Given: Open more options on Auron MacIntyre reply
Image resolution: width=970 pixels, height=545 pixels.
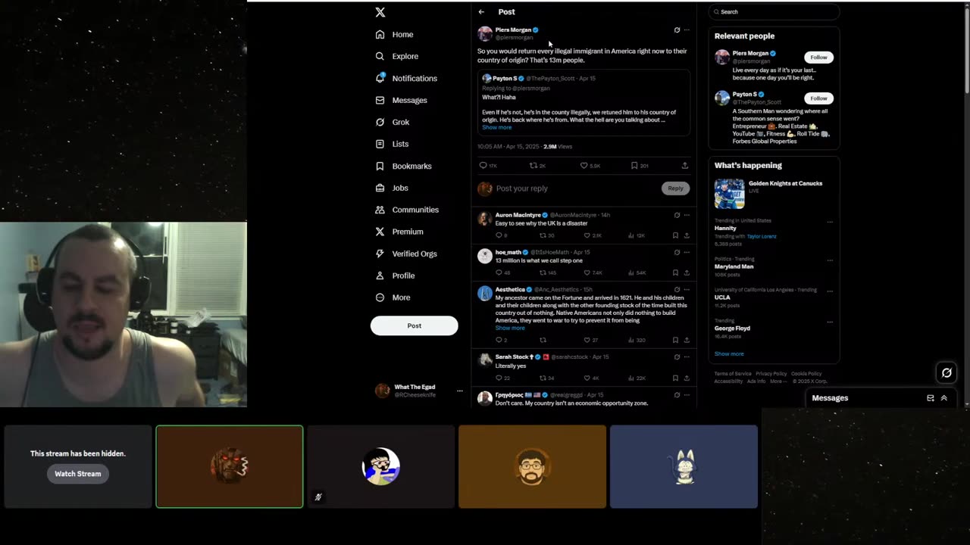Looking at the screenshot, I should (x=687, y=215).
